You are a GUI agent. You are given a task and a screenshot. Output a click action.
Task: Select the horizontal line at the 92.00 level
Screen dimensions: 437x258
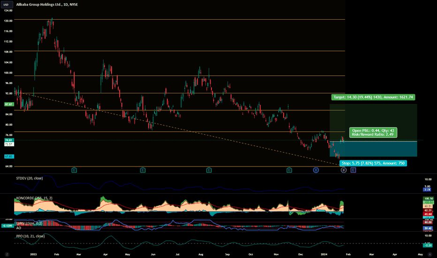pyautogui.click(x=180, y=93)
